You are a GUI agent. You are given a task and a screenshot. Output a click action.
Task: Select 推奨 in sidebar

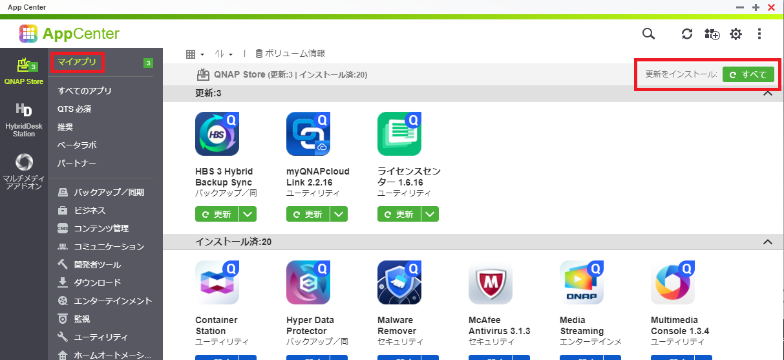(x=65, y=127)
